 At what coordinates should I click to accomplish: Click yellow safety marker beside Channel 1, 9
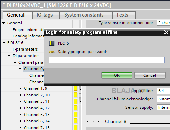coord(76,88)
